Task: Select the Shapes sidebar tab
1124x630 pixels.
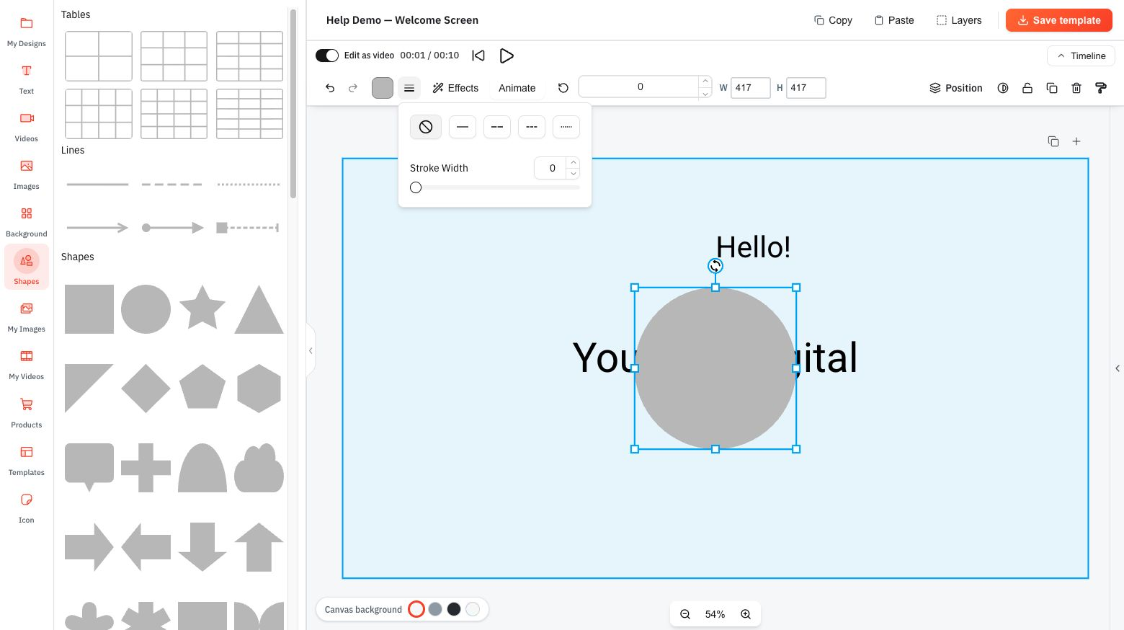Action: (x=27, y=267)
